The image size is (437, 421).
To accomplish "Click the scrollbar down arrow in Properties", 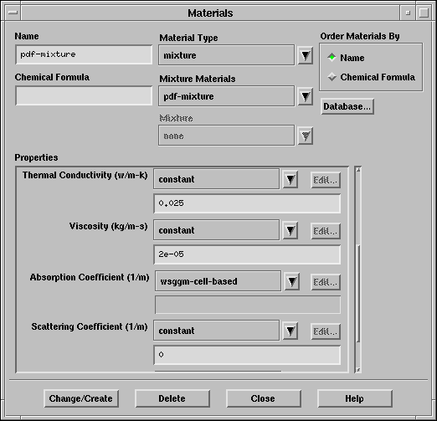I will (x=358, y=369).
